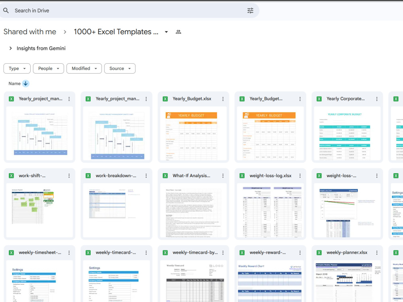
Task: Select Yearly_Budget.xlsx orange thumbnail
Action: click(193, 134)
